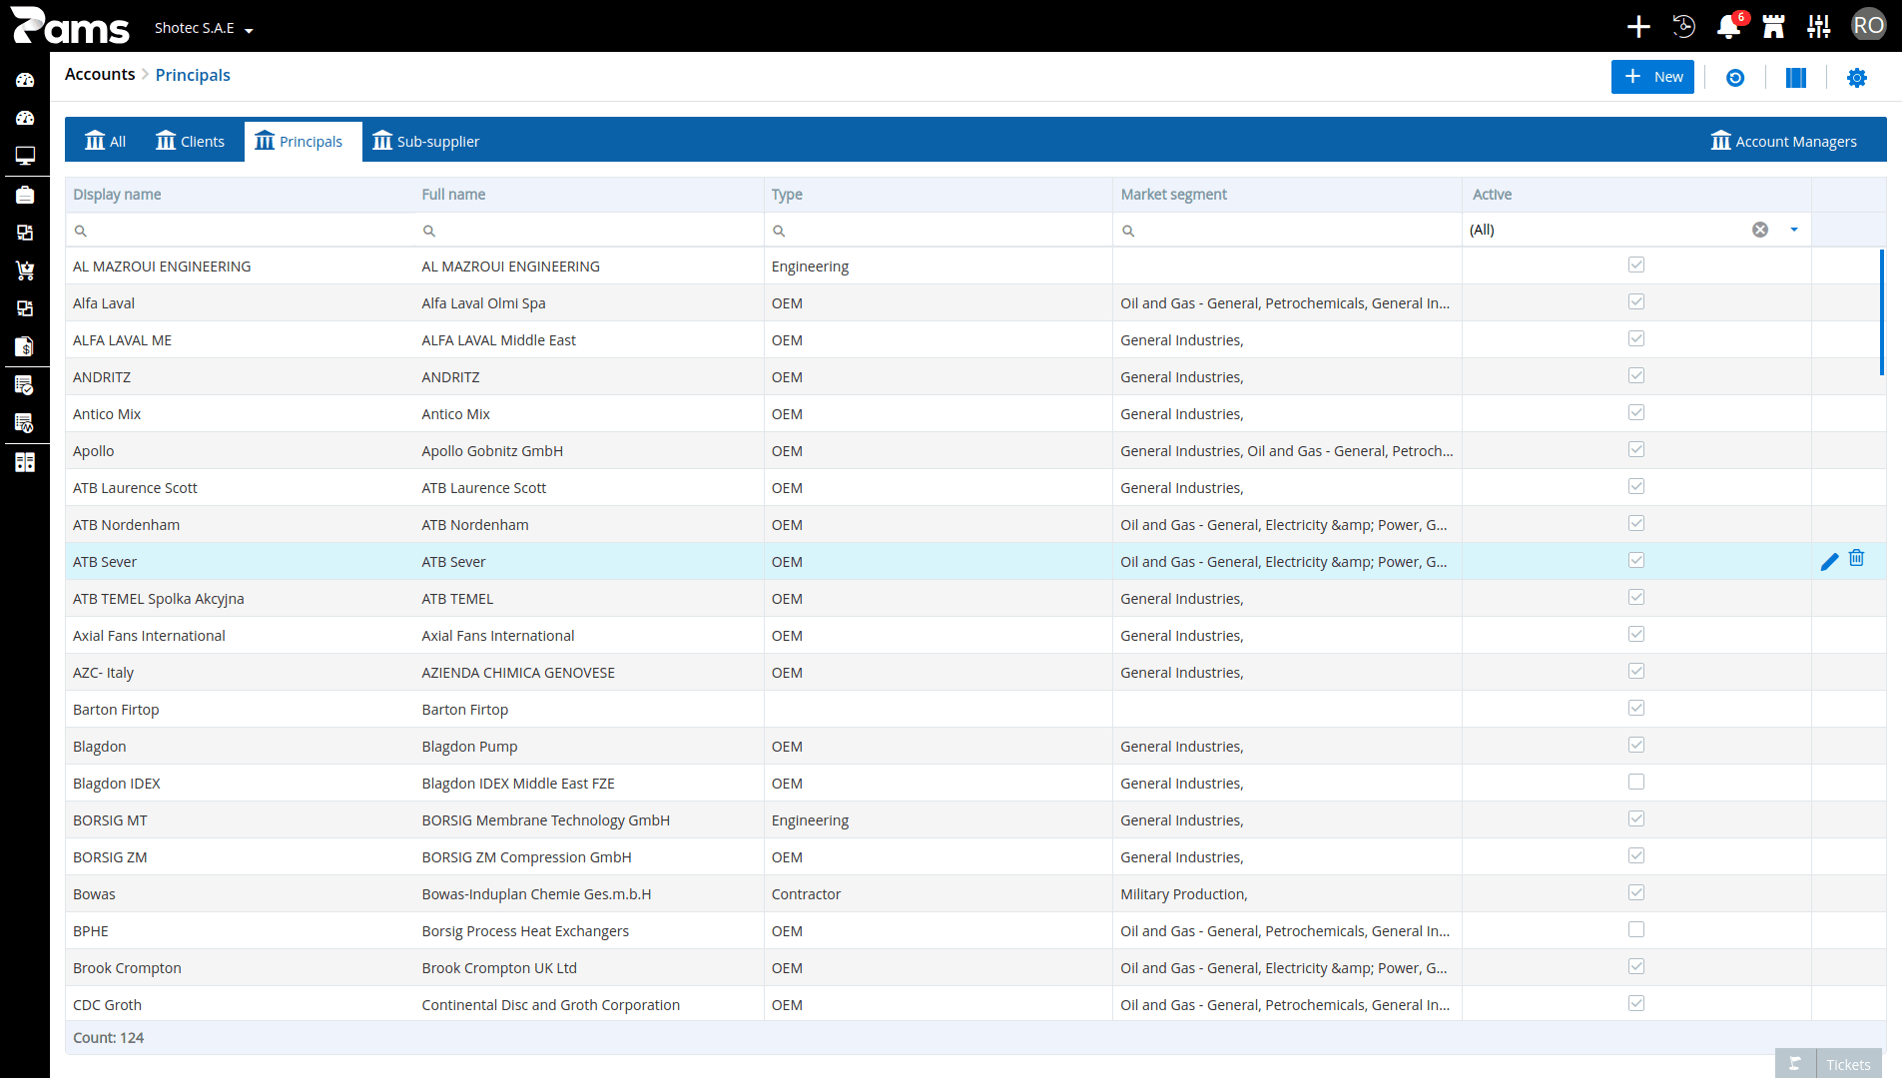Click the Display name search field
The width and height of the screenshot is (1902, 1078).
pyautogui.click(x=240, y=231)
